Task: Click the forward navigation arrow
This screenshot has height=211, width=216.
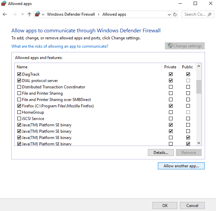Action: coord(14,14)
